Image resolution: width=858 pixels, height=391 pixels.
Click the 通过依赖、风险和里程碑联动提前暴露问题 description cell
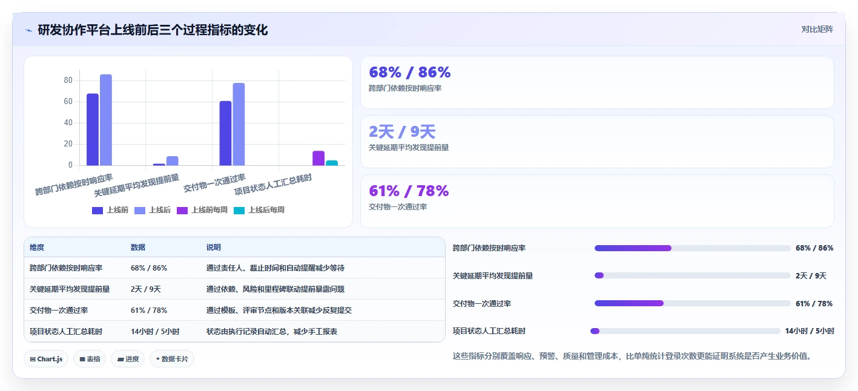pyautogui.click(x=276, y=289)
